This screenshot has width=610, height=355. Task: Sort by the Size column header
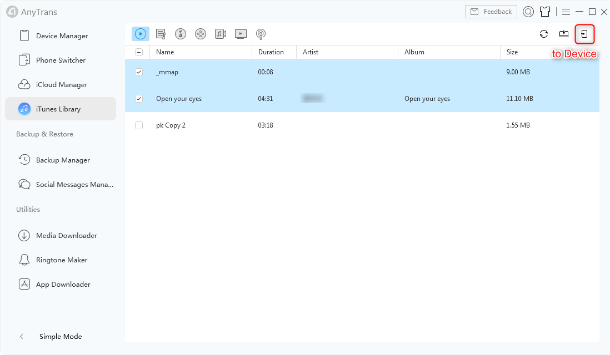click(512, 52)
